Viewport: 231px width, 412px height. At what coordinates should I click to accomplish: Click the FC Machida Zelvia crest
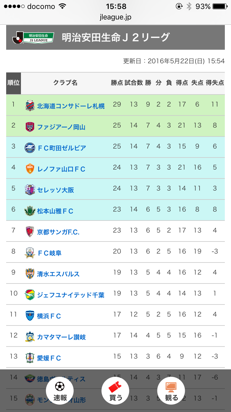(x=30, y=148)
